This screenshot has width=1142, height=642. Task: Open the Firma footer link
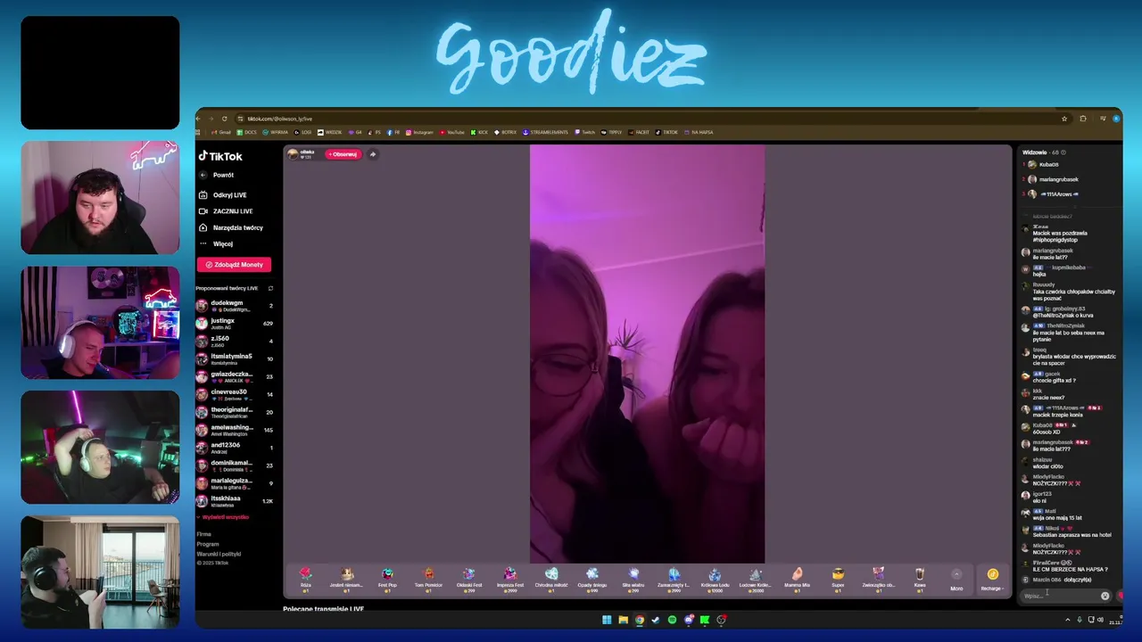click(203, 534)
